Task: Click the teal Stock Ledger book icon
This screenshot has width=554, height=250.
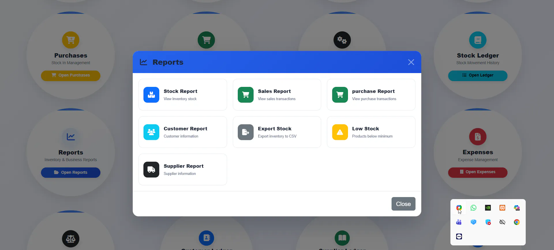Action: (x=478, y=40)
